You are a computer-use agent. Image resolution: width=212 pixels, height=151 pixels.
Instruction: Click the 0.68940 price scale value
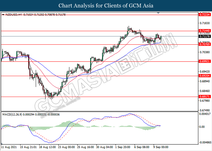point(205,81)
